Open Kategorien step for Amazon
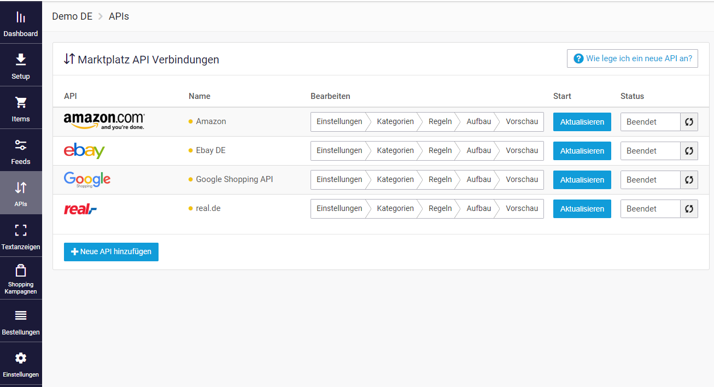714x387 pixels. point(395,122)
